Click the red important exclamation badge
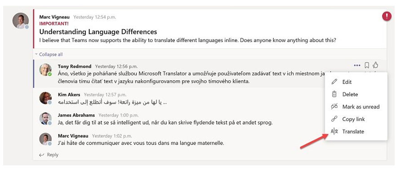The height and width of the screenshot is (169, 396). coord(387,17)
